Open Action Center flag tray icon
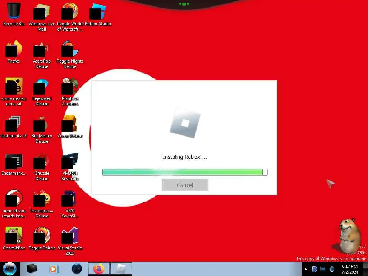Viewport: 368px width, 276px height. click(x=314, y=269)
